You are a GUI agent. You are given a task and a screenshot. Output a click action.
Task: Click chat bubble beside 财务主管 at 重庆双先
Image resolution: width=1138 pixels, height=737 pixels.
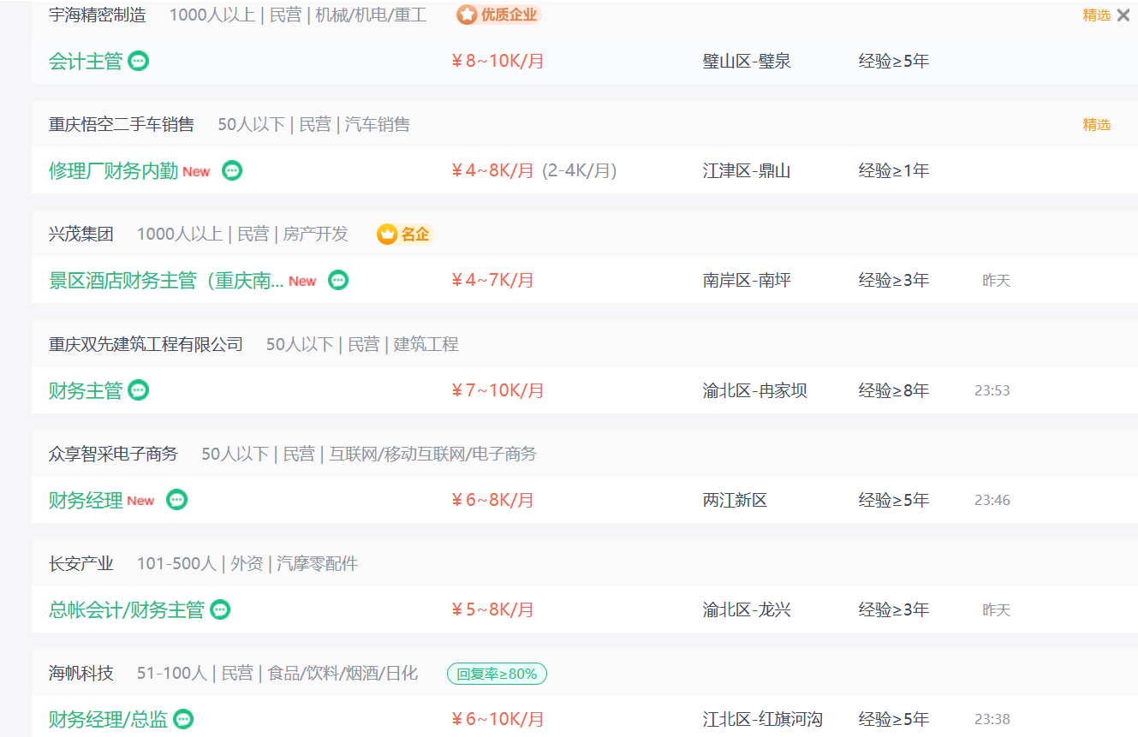coord(138,390)
